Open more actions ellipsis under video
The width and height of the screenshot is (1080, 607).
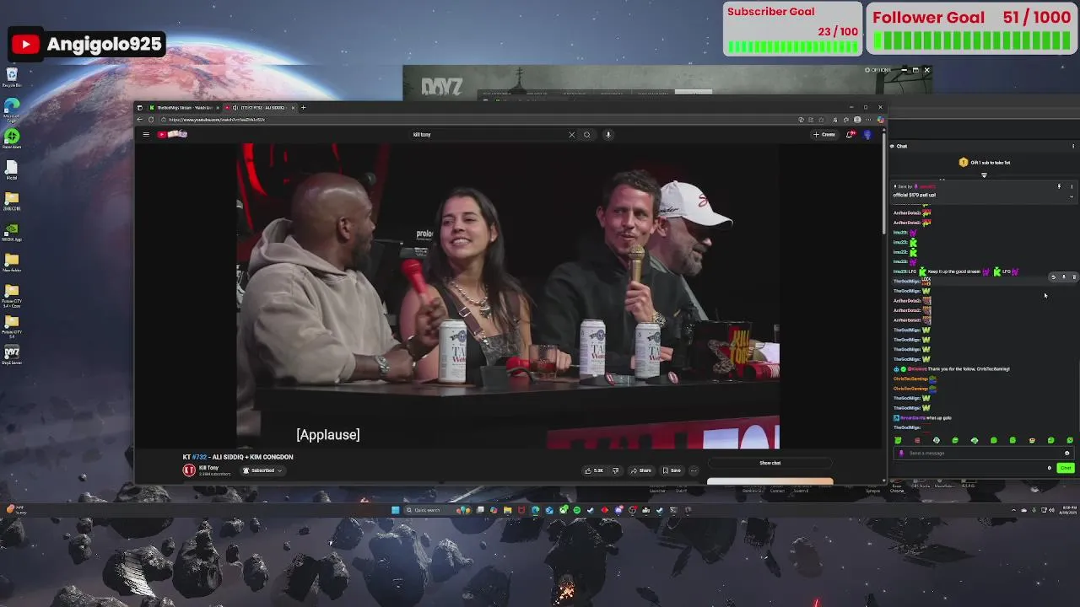(694, 470)
